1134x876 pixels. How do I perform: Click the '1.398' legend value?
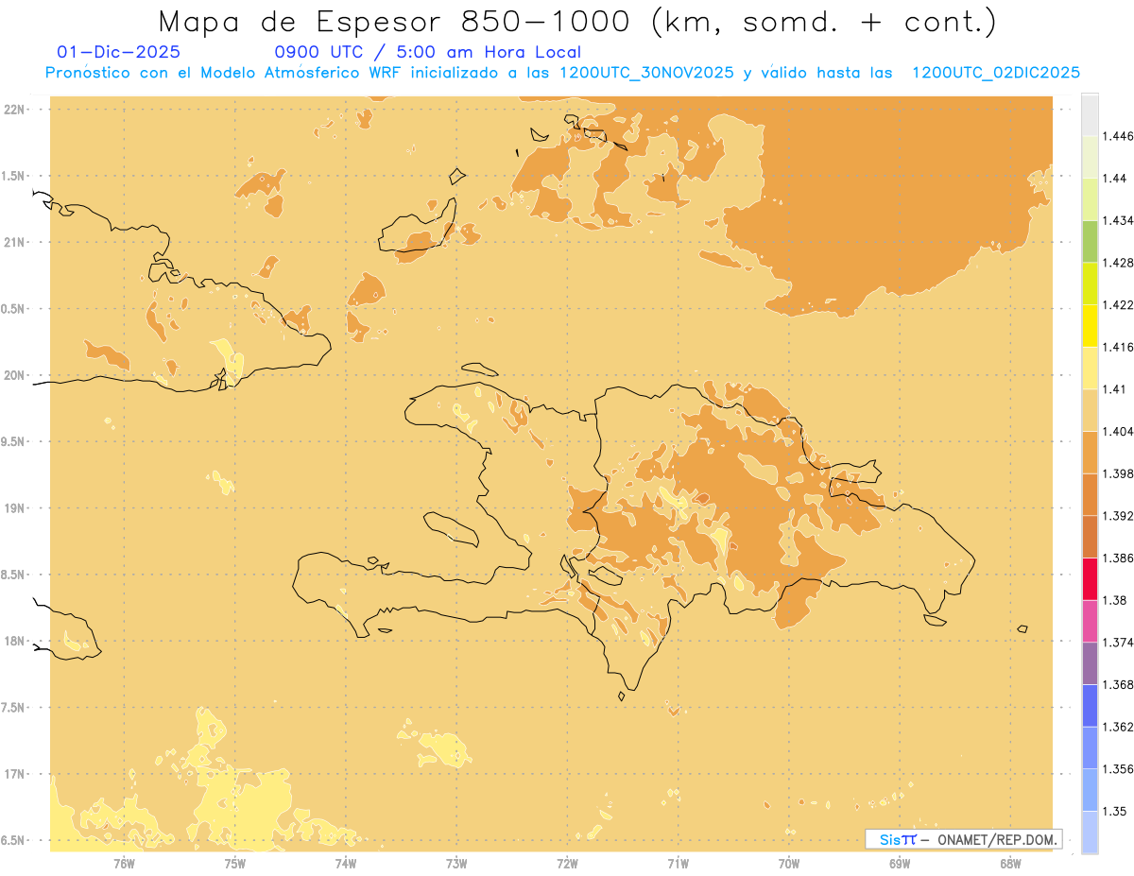1118,473
